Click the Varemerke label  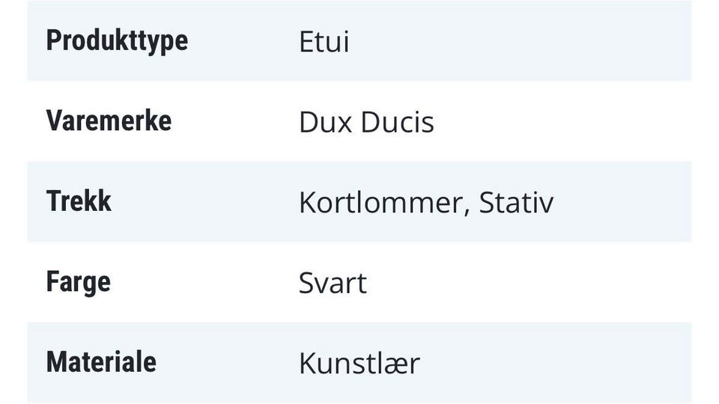pyautogui.click(x=109, y=121)
